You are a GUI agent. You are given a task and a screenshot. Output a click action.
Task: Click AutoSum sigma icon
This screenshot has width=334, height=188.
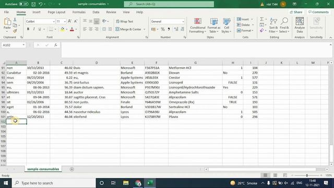(262, 19)
